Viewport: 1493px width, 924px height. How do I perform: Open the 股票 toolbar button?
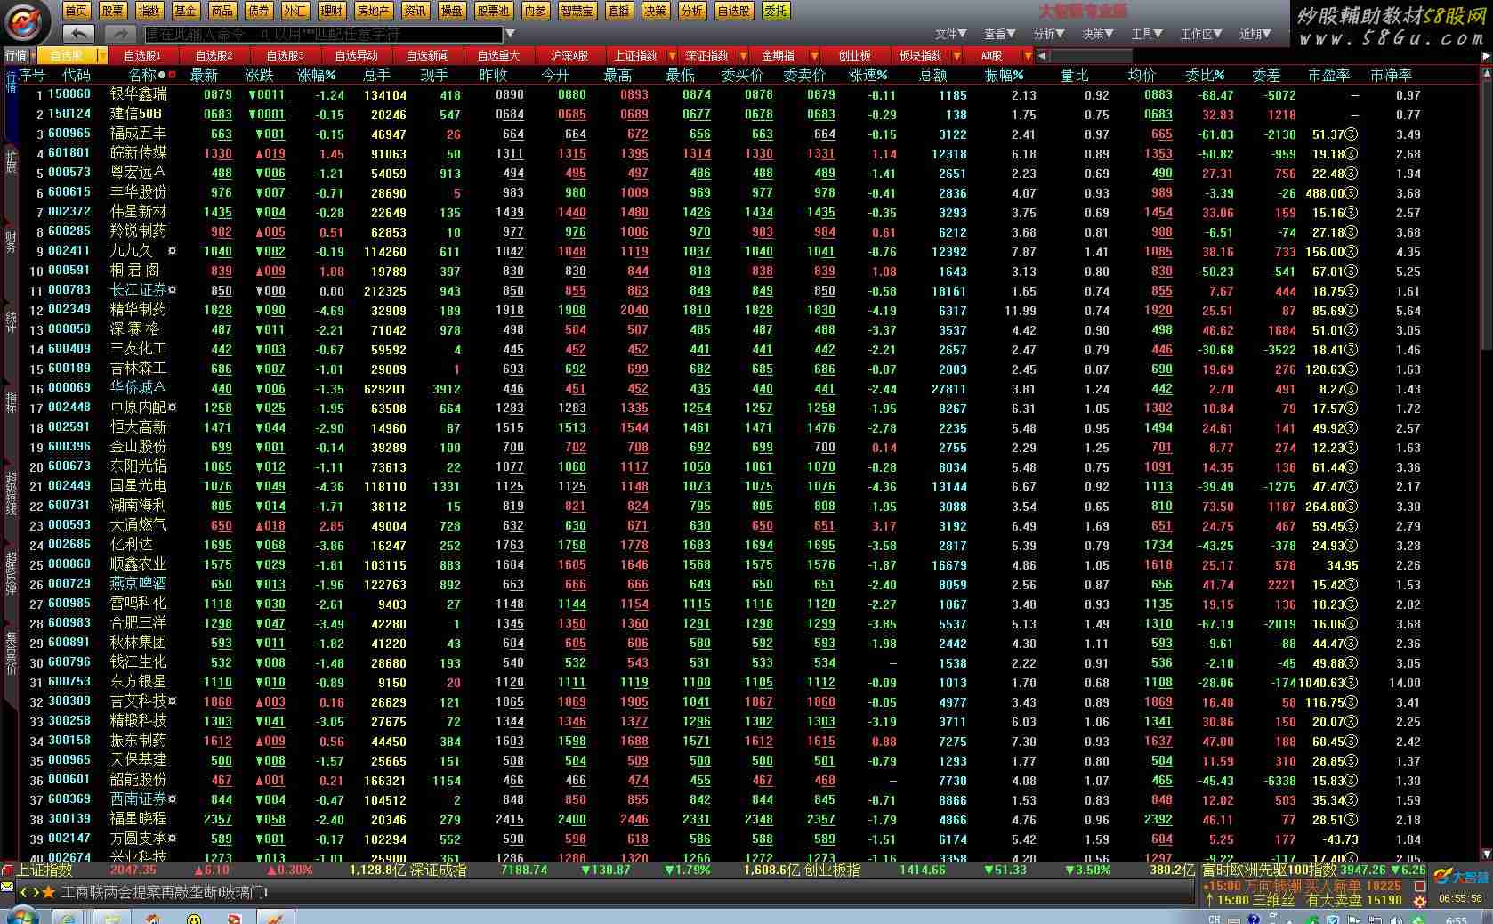point(112,11)
